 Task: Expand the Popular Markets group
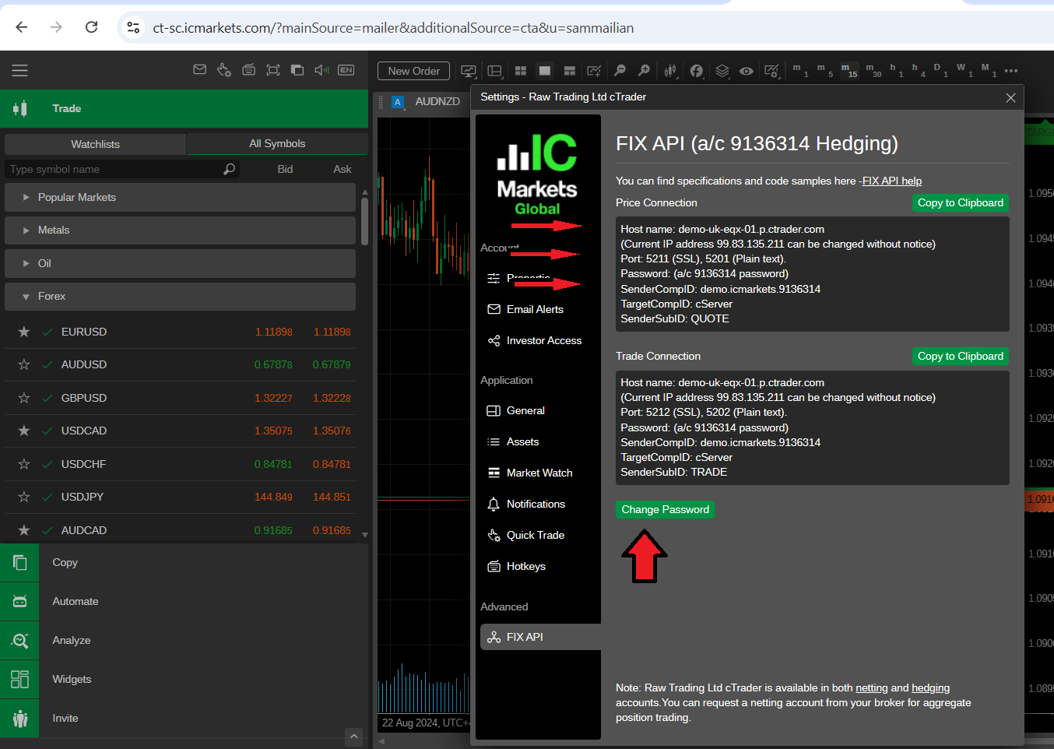coord(180,197)
